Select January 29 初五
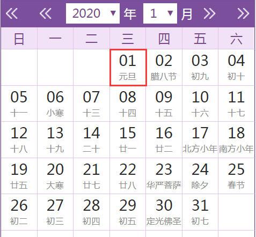The width and height of the screenshot is (256, 237). click(128, 212)
